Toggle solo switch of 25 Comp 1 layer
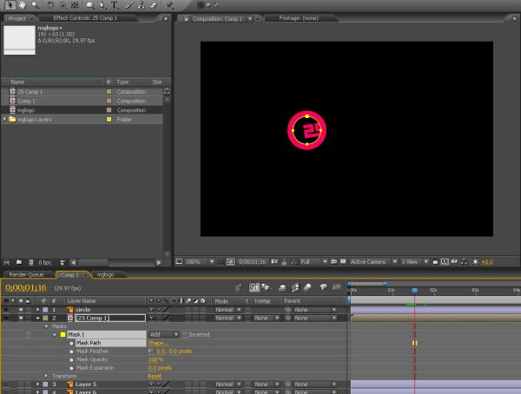Image resolution: width=521 pixels, height=394 pixels. 21,318
